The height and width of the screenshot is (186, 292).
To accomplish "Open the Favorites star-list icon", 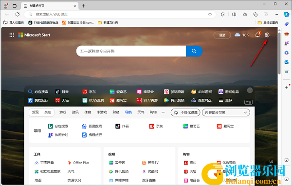I will click(x=245, y=14).
